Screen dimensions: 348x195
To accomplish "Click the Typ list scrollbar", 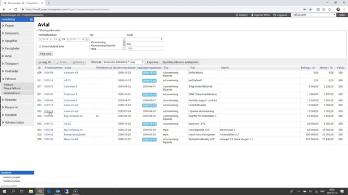I will click(124, 43).
